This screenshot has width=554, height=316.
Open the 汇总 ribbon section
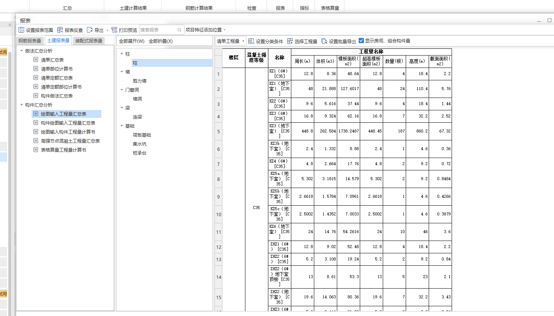67,8
